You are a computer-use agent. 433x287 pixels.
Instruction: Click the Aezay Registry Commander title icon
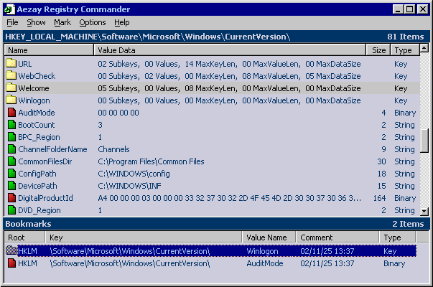(x=9, y=9)
